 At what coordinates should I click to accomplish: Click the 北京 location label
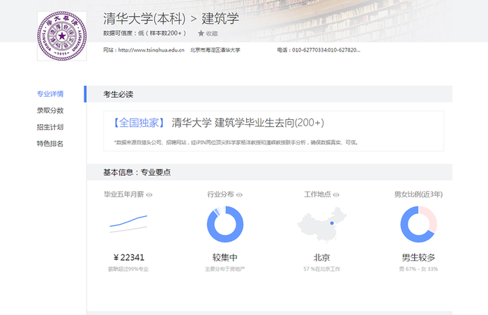pyautogui.click(x=322, y=258)
